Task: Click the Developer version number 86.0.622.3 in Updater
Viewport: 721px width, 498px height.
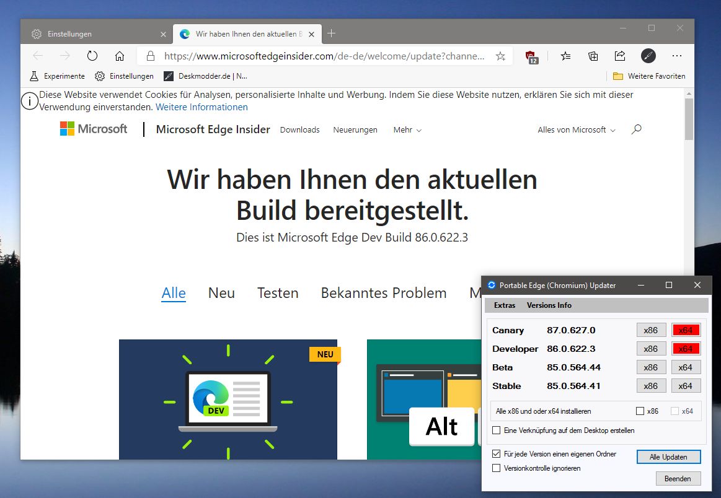Action: click(571, 349)
